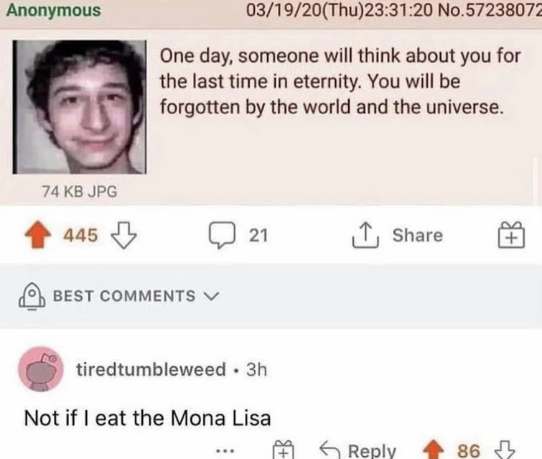Click the 74 KB JPG file info
The image size is (542, 459).
point(79,192)
